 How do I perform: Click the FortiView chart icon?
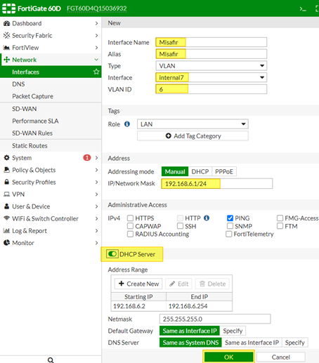pyautogui.click(x=6, y=48)
